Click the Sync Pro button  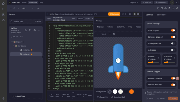pos(147,3)
